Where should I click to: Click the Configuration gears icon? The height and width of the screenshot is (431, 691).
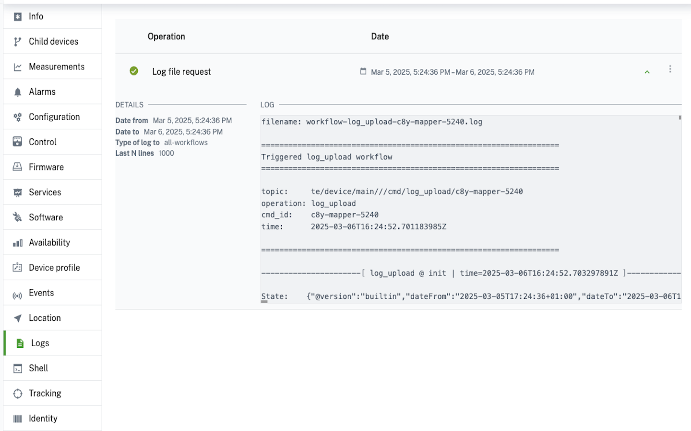[x=18, y=117]
